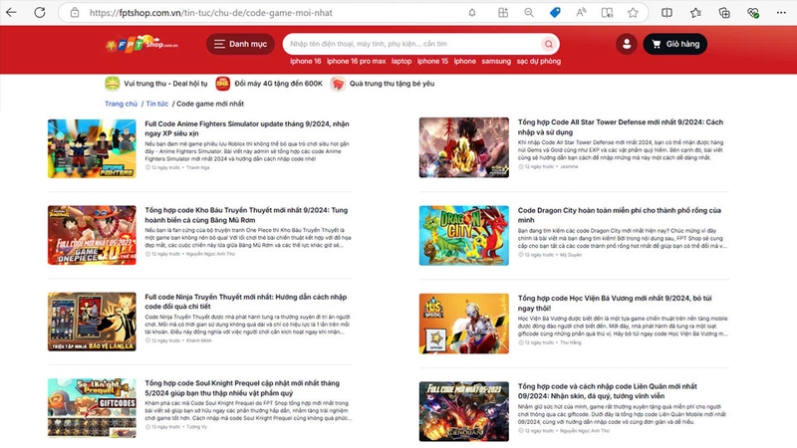Go to Trang chủ breadcrumb
This screenshot has width=797, height=448.
121,104
